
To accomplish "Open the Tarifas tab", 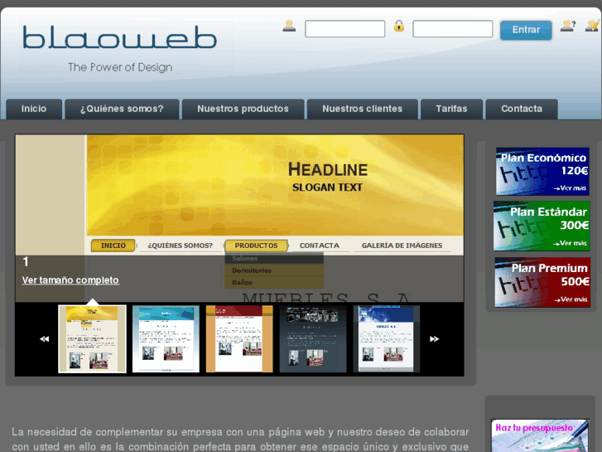I will pyautogui.click(x=451, y=109).
